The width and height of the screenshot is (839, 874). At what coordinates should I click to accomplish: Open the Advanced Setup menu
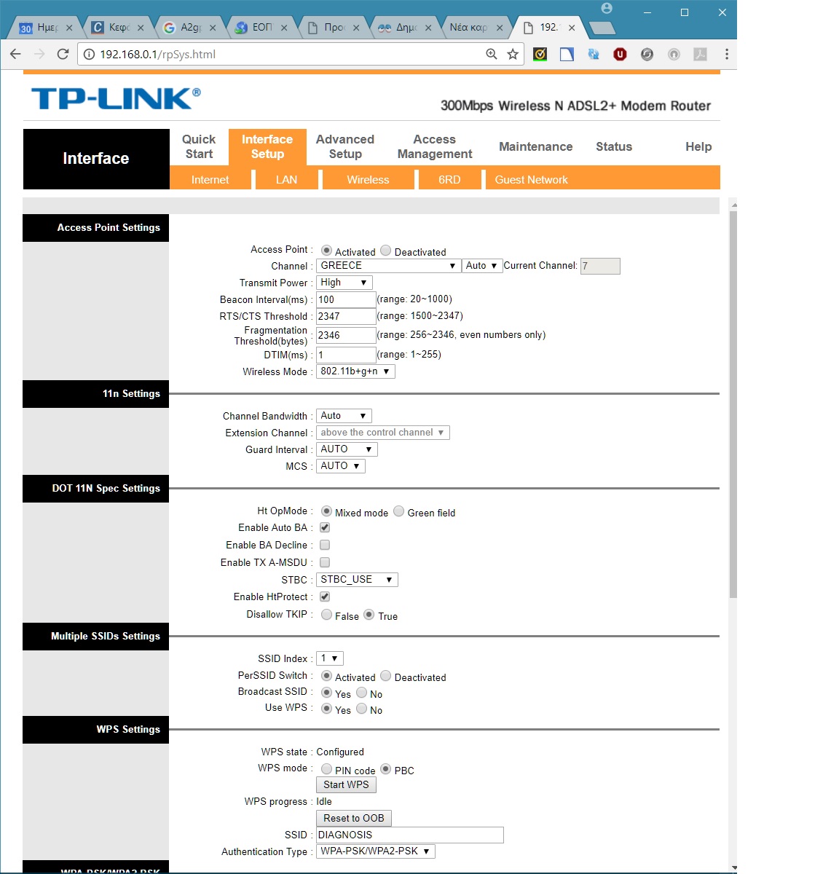pos(345,146)
